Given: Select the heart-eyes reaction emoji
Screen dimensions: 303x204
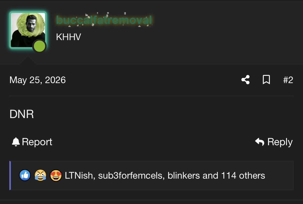Looking at the screenshot, I should point(56,176).
